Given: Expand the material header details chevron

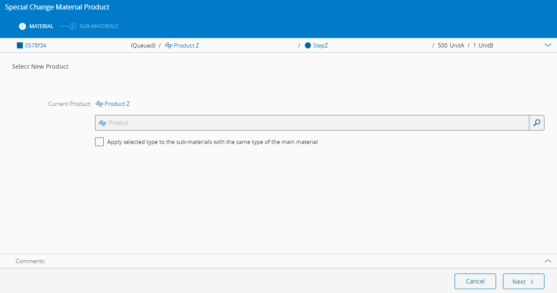Looking at the screenshot, I should pyautogui.click(x=548, y=45).
